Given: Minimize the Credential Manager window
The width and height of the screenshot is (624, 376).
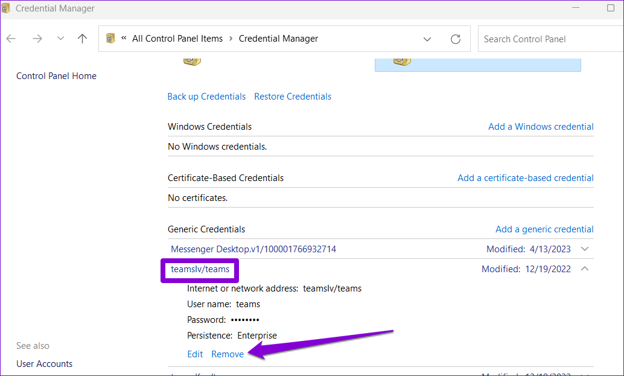Looking at the screenshot, I should pos(576,8).
